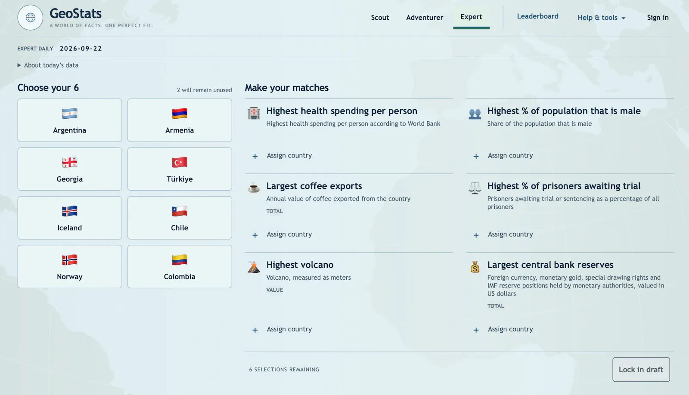Click plus icon under Largest coffee exports
Screen dimensions: 689x395
click(x=255, y=235)
